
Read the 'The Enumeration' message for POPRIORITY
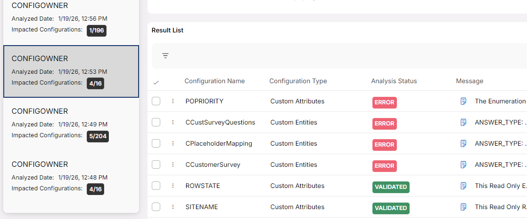click(501, 101)
